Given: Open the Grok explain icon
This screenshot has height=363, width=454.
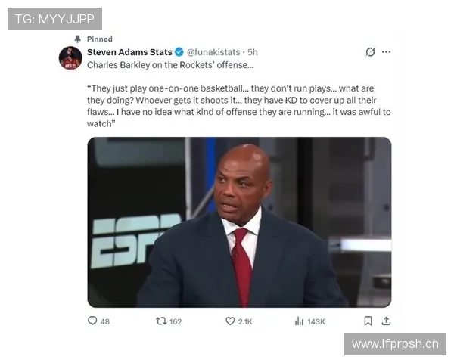Looking at the screenshot, I should 370,52.
